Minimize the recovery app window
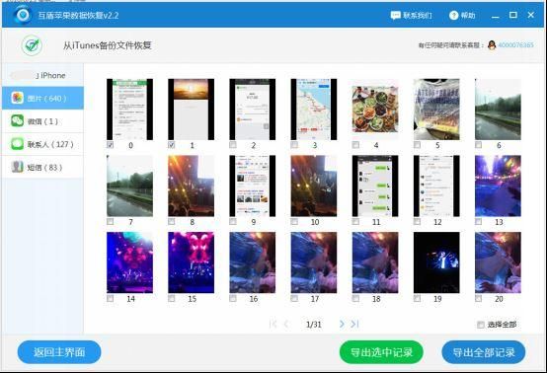 coord(496,16)
